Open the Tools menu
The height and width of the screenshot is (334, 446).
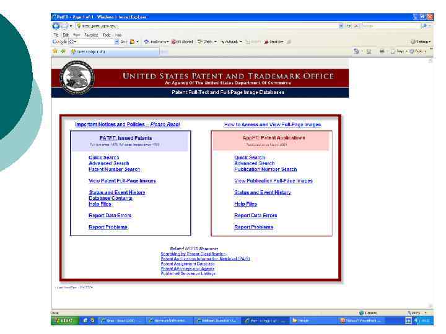[x=107, y=35]
